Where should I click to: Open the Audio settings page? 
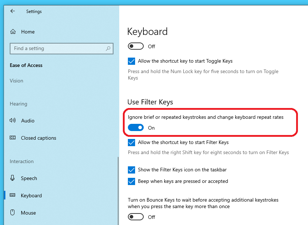pos(28,121)
